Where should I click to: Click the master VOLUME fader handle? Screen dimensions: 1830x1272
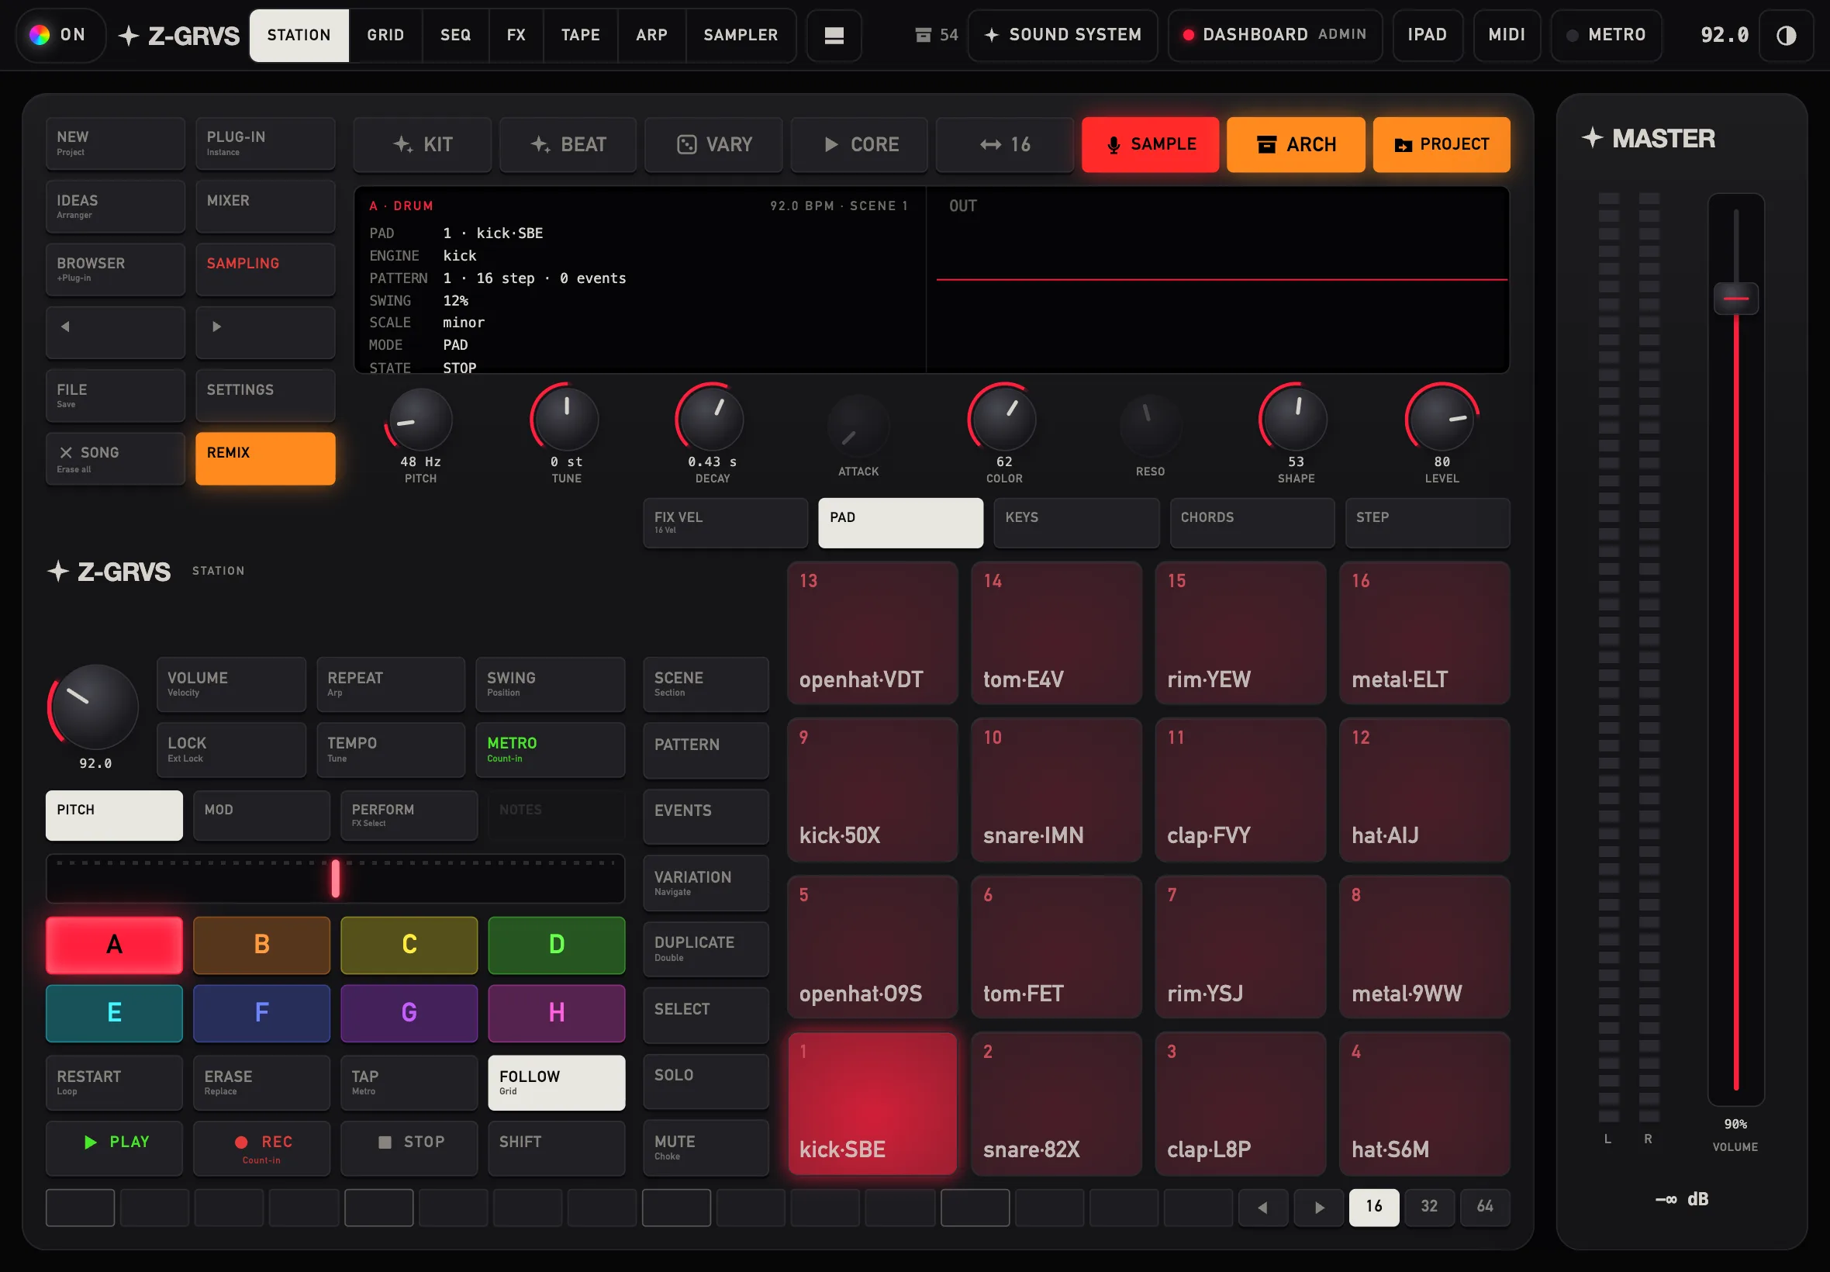coord(1735,298)
